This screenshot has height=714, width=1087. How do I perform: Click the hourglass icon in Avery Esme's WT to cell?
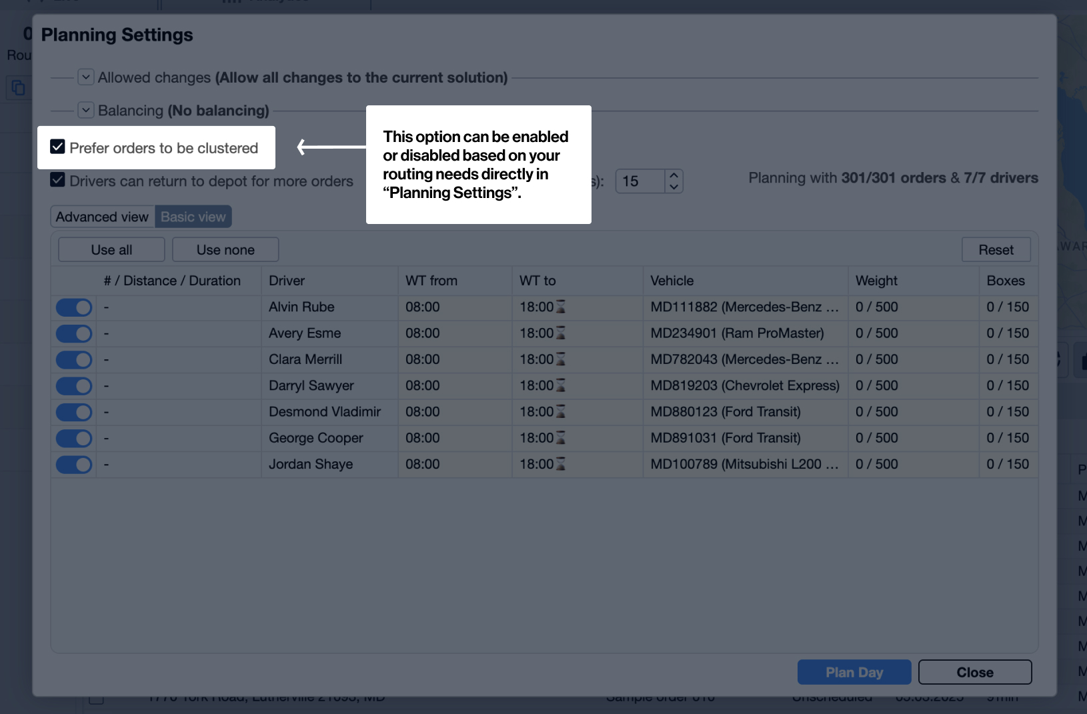(x=561, y=333)
